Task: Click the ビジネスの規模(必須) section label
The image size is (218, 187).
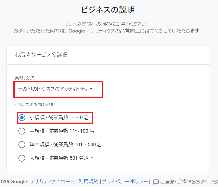Action: [35, 104]
